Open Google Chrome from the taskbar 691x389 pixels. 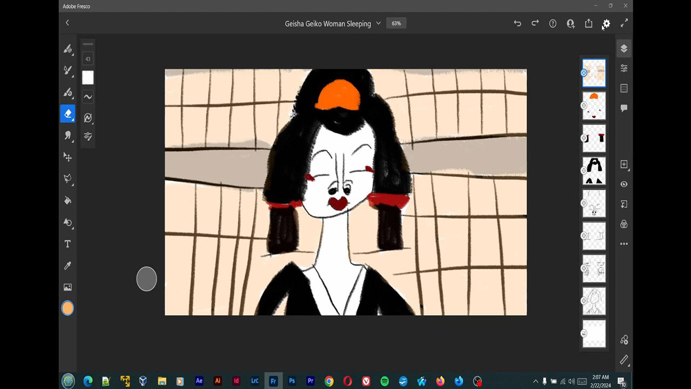pos(329,381)
